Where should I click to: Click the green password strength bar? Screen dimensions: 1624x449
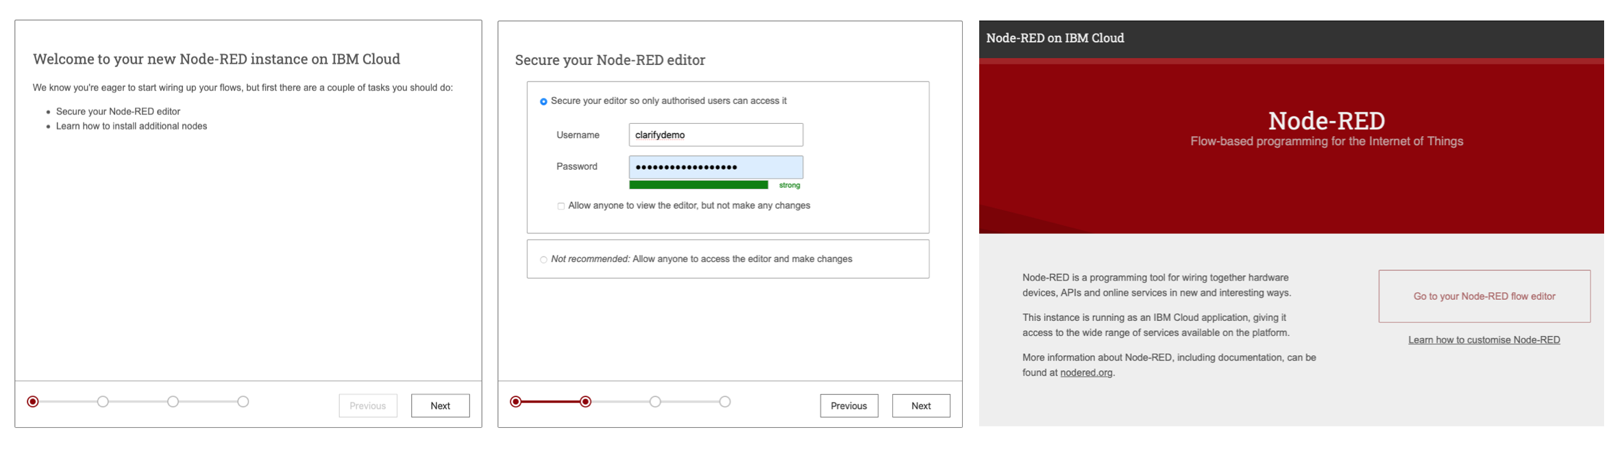point(698,185)
